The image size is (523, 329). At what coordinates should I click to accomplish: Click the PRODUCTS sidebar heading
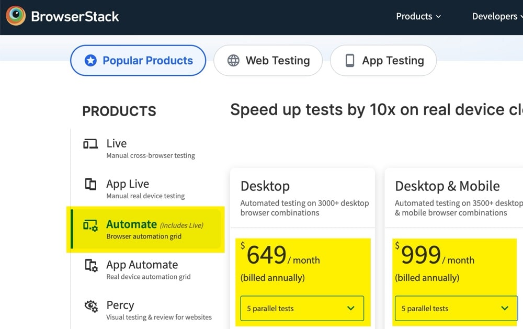tap(119, 111)
